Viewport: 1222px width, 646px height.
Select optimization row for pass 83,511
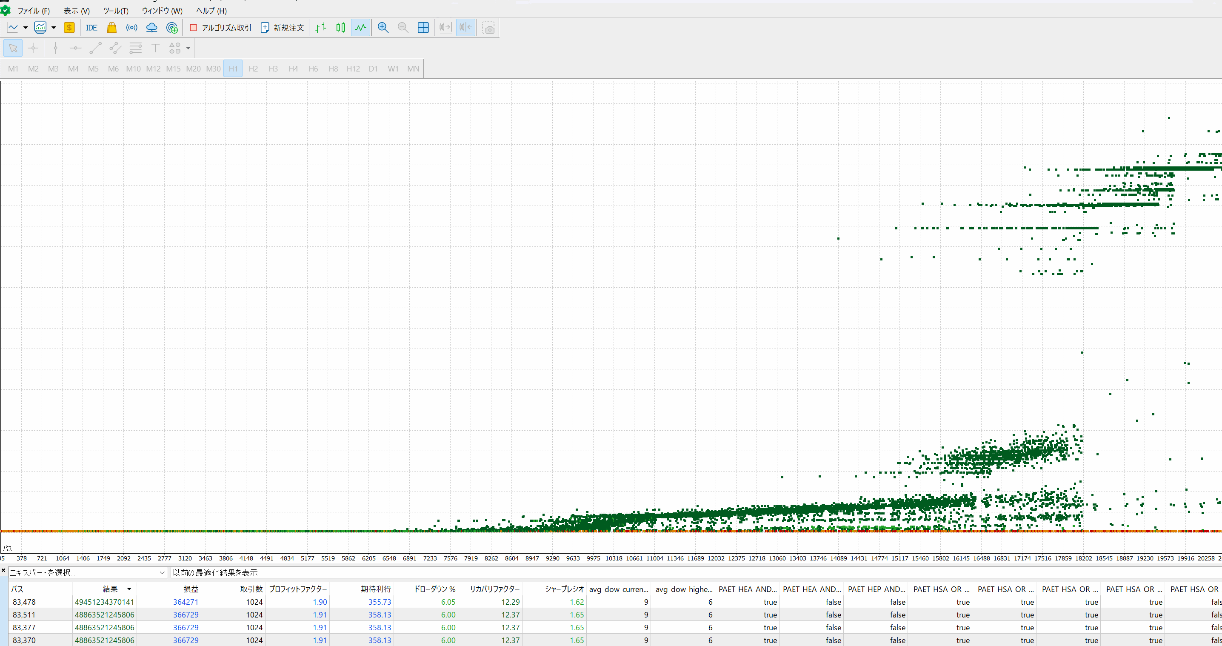tap(24, 614)
